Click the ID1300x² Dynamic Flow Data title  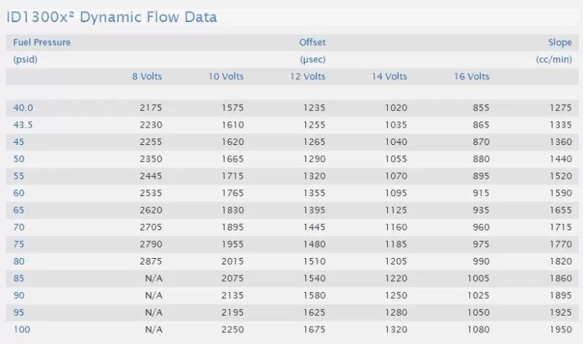(111, 17)
